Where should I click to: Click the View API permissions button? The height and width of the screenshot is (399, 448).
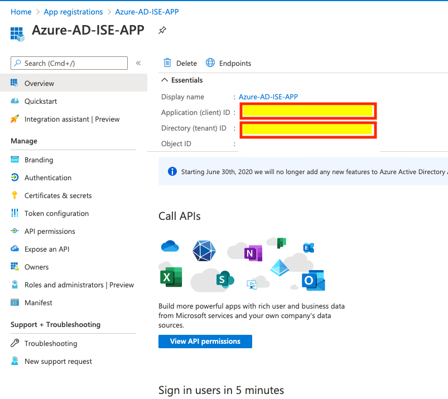[x=205, y=341]
